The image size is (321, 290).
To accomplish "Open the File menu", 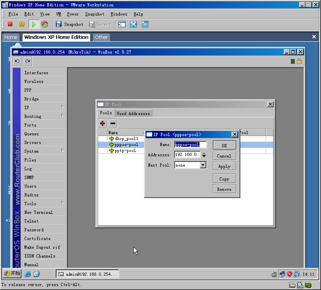I will point(13,14).
